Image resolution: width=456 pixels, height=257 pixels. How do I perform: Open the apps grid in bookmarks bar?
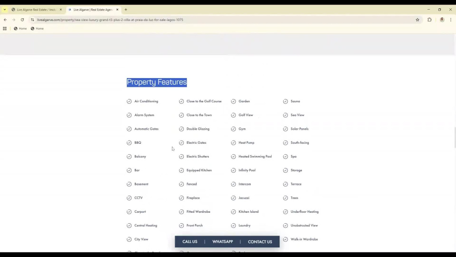click(5, 28)
